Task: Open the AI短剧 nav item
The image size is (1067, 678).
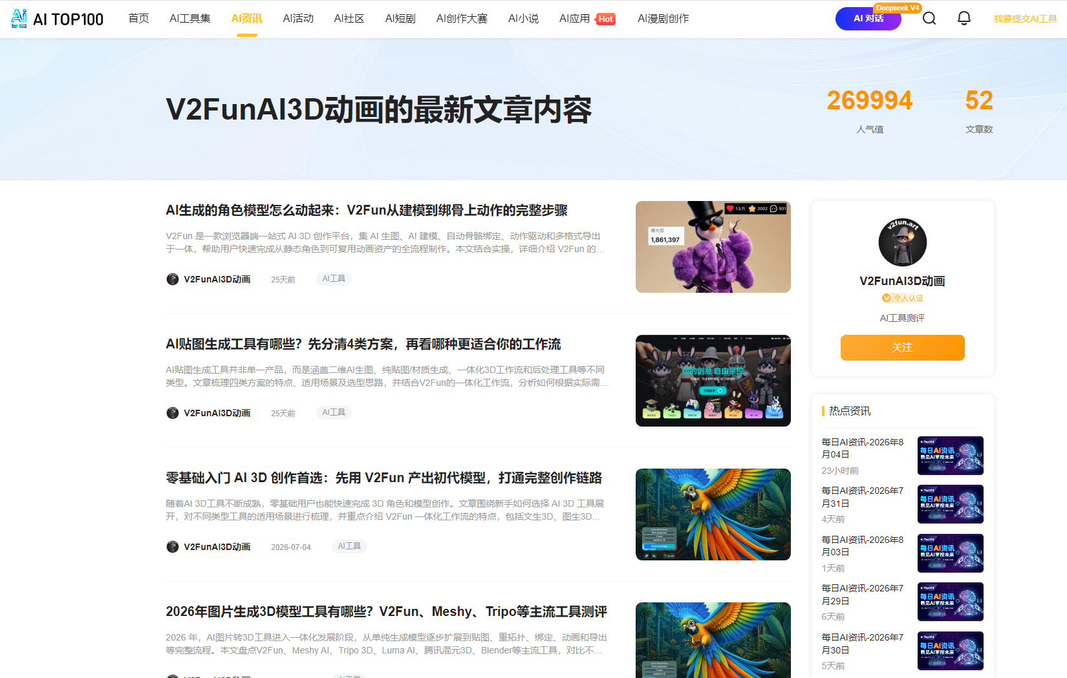Action: 400,19
